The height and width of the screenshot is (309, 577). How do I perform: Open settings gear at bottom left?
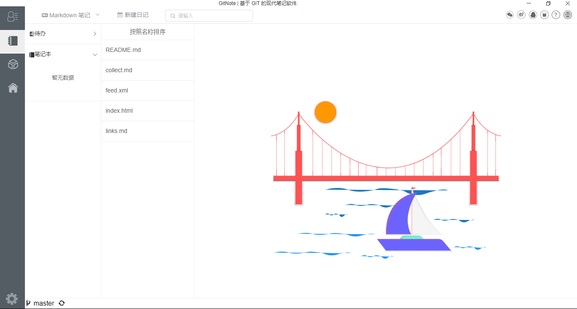[x=12, y=299]
